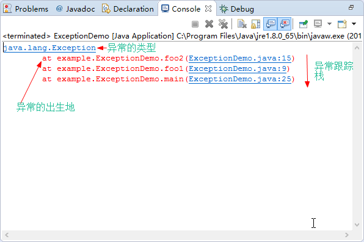This screenshot has width=364, height=242.
Task: Switch to the Declaration tab
Action: [x=128, y=9]
